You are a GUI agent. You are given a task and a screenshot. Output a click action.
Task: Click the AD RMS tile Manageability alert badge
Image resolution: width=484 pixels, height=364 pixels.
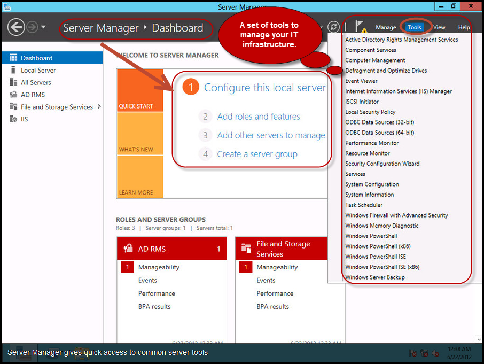tap(127, 267)
